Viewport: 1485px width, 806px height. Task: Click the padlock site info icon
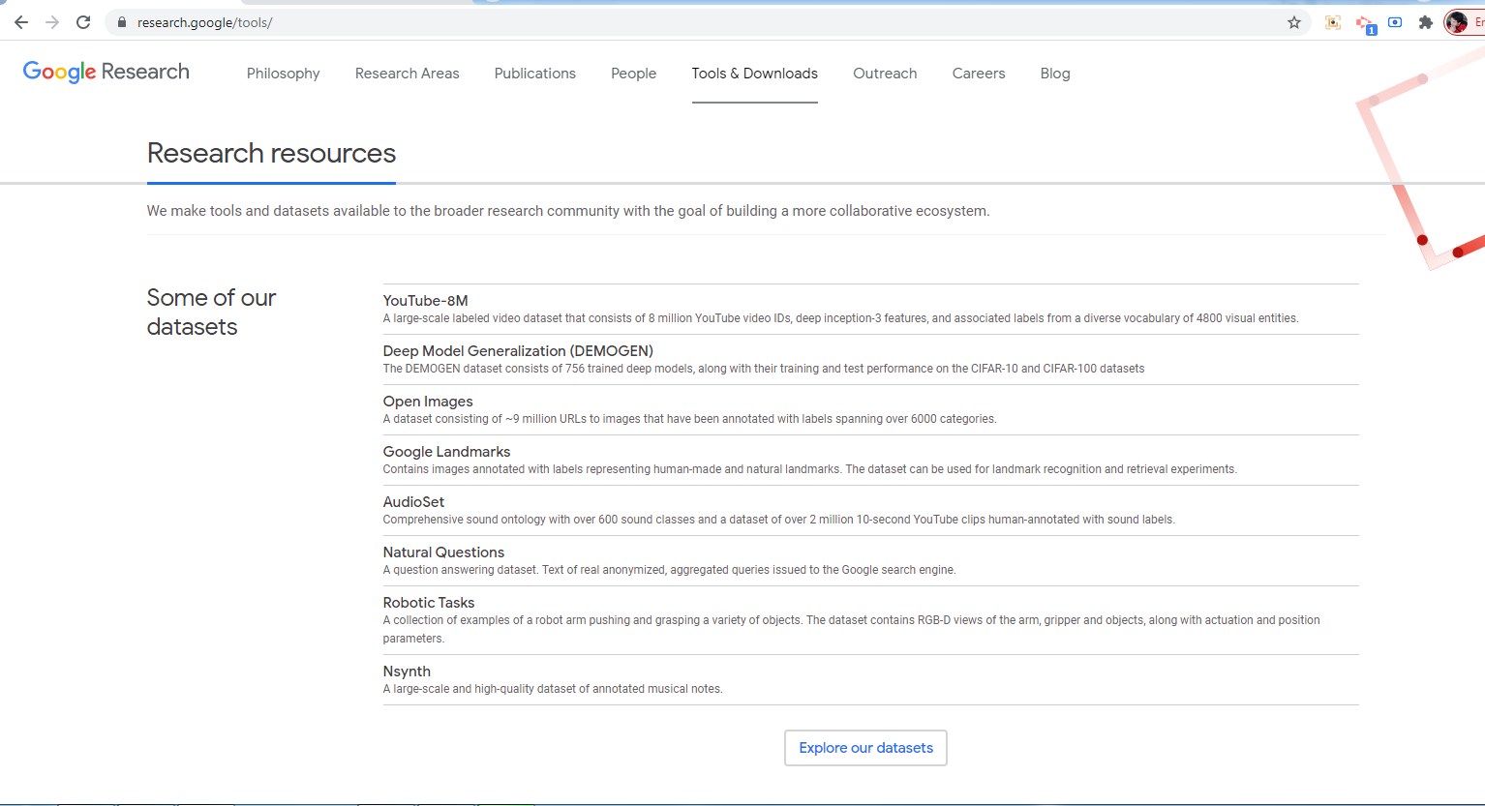(122, 22)
